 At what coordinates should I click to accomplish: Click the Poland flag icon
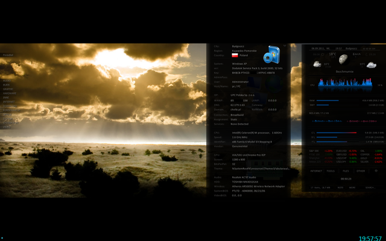coord(235,55)
